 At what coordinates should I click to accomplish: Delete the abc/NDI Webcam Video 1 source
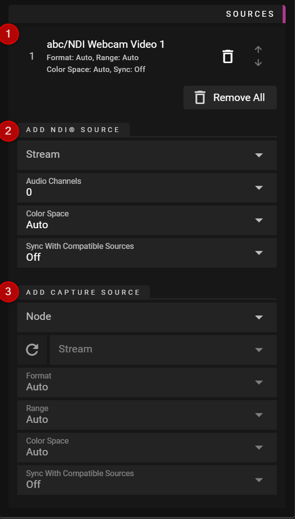point(227,56)
